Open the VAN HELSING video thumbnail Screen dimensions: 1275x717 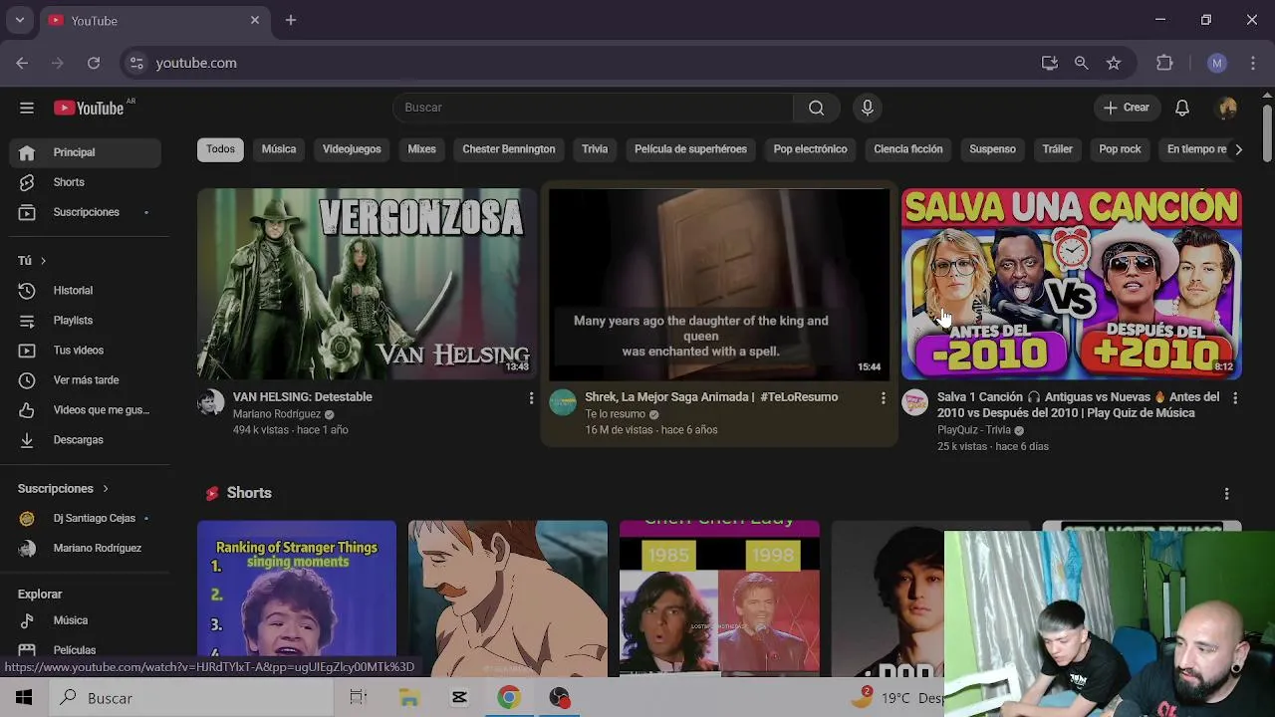[x=367, y=284]
